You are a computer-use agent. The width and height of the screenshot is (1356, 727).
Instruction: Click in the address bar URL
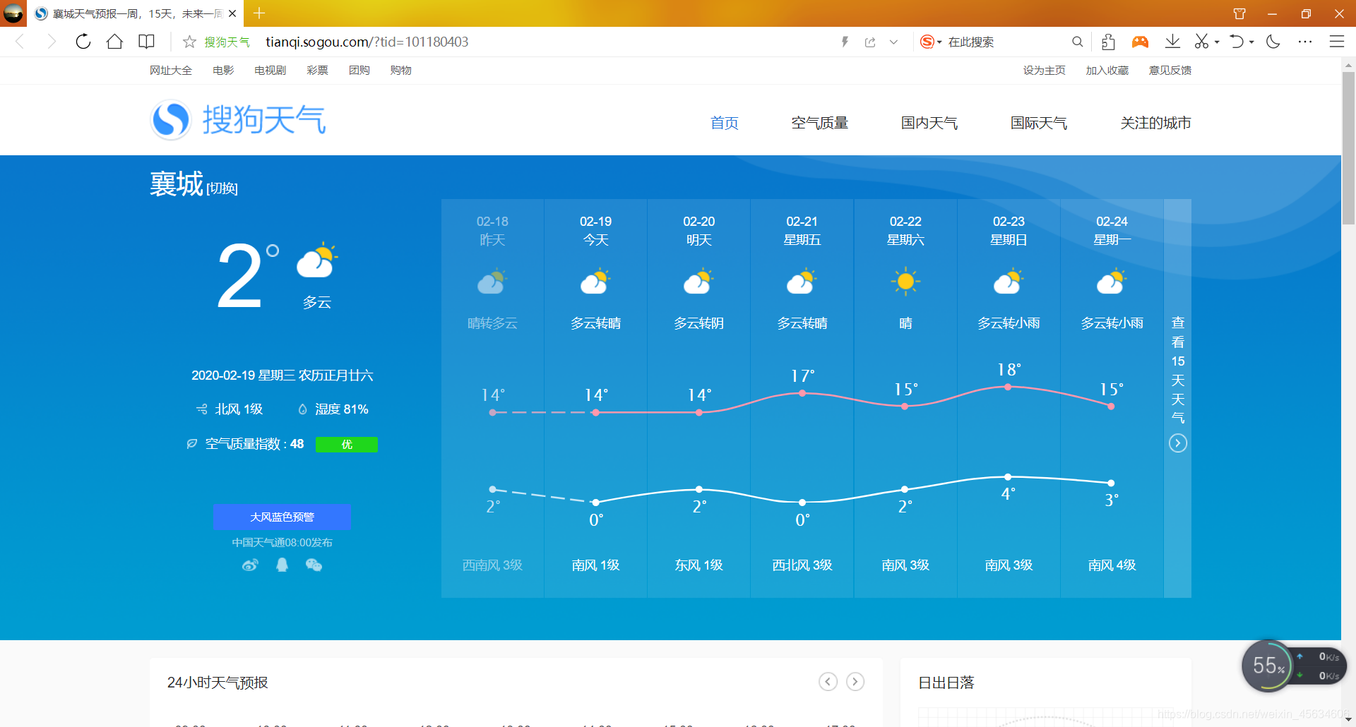click(x=367, y=42)
